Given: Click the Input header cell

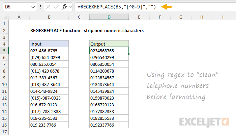Looking at the screenshot, I should [x=49, y=44].
